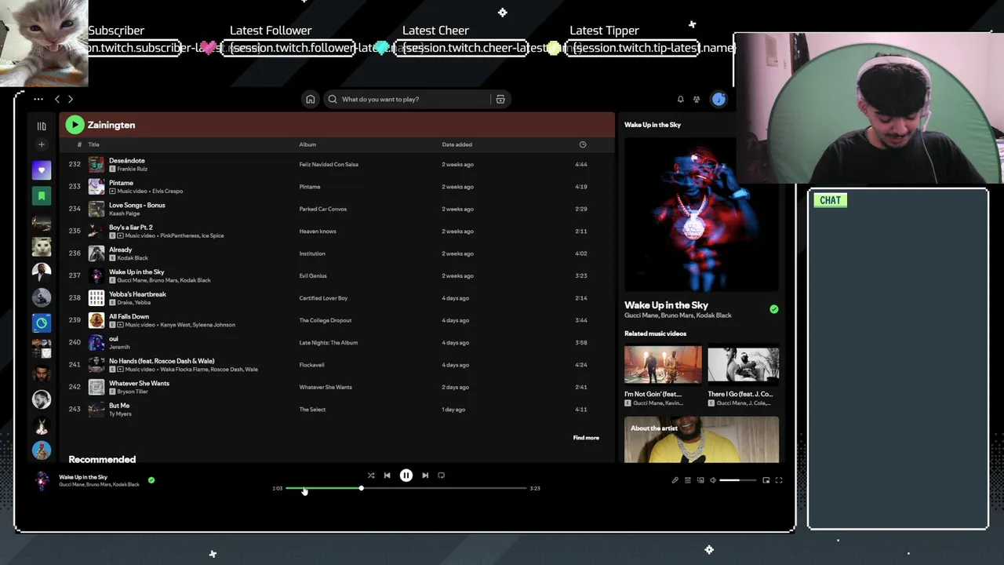Select the Already track by Kodak Black
1004x565 pixels.
click(x=120, y=250)
